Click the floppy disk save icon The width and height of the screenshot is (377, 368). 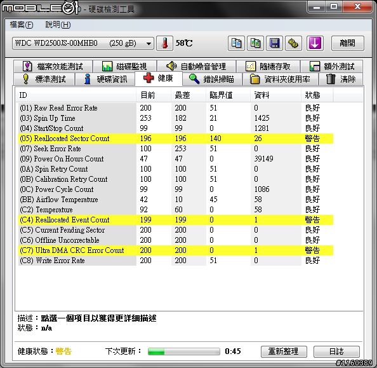click(x=275, y=43)
